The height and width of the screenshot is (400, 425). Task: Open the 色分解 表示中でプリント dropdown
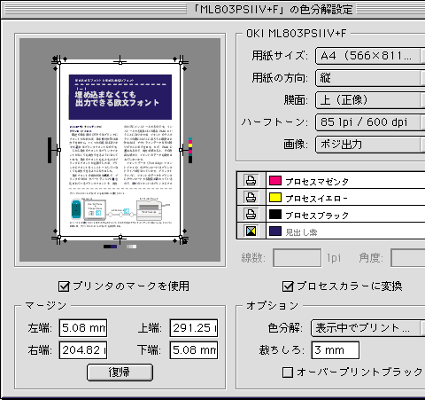pos(367,328)
